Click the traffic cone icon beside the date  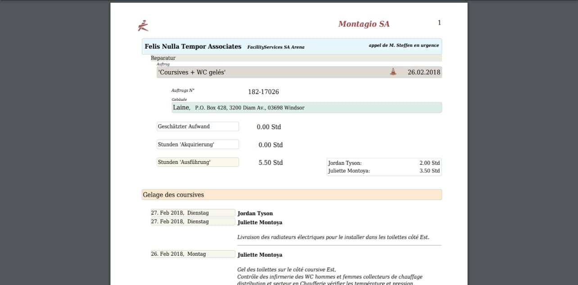pos(393,72)
